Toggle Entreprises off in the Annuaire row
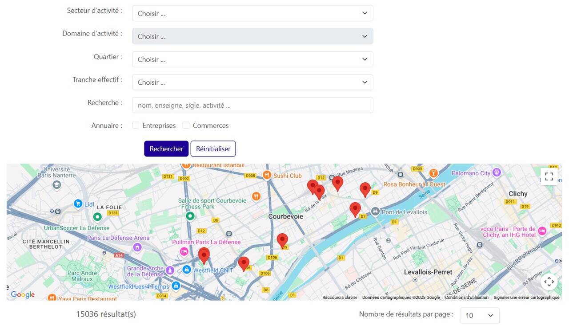This screenshot has width=569, height=325. [136, 125]
